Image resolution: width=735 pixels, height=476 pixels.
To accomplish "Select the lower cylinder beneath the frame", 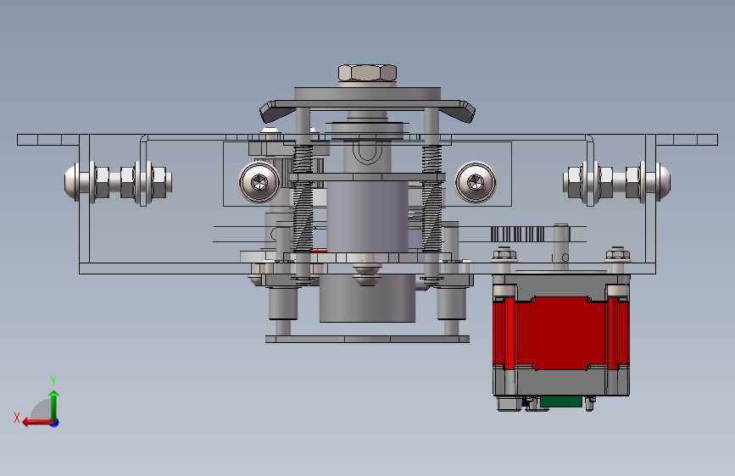I will [x=368, y=298].
